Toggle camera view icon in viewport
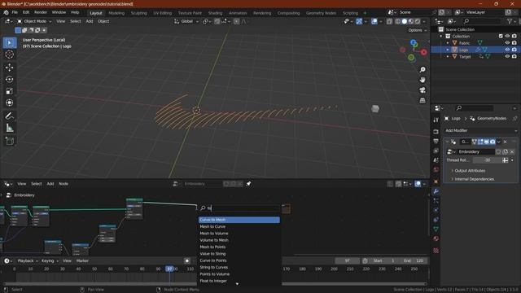Image resolution: width=521 pixels, height=293 pixels. (x=422, y=90)
